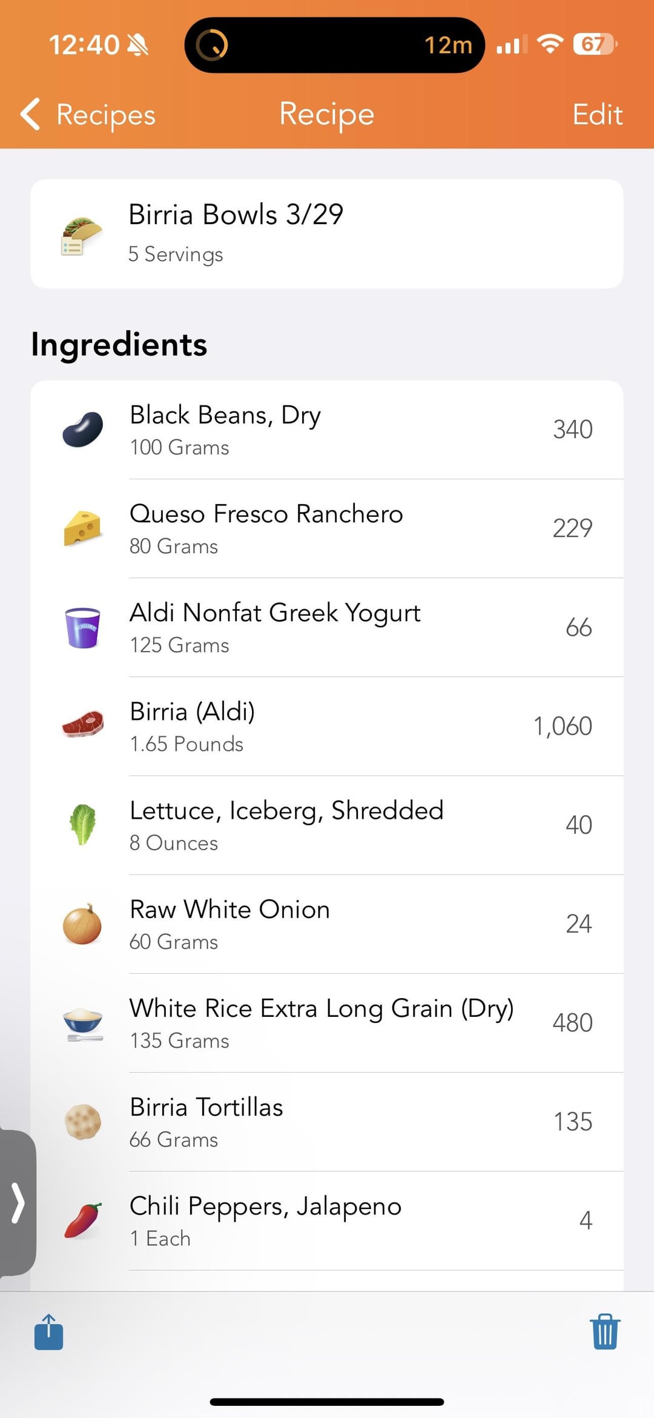The width and height of the screenshot is (654, 1418).
Task: Tap the black bean icon
Action: coord(83,430)
